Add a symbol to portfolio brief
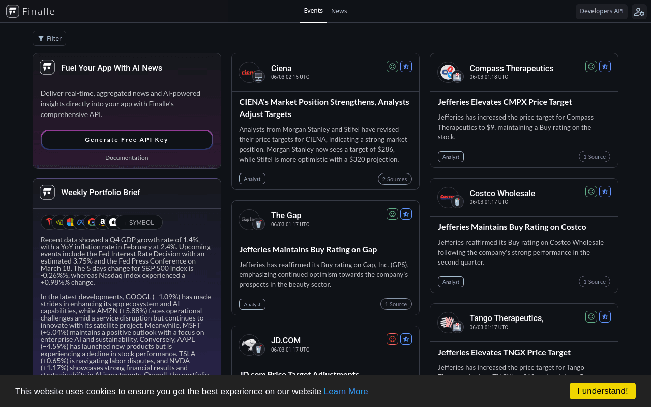Image resolution: width=651 pixels, height=407 pixels. point(139,222)
